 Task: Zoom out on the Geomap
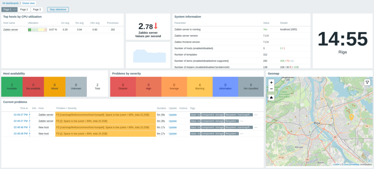(x=271, y=89)
